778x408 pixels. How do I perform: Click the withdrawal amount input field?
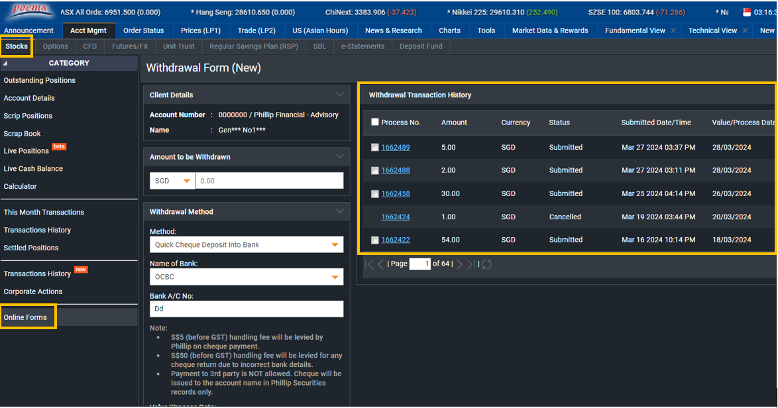click(270, 181)
